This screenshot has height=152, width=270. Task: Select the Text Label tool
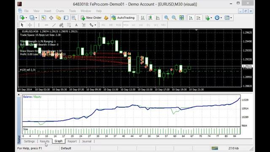coord(84,25)
